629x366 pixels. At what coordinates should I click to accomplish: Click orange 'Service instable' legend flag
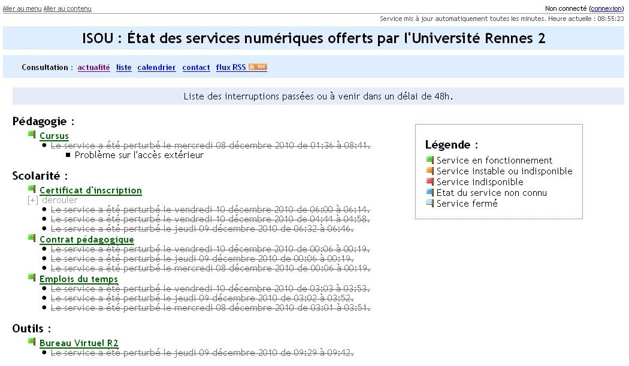tap(430, 171)
